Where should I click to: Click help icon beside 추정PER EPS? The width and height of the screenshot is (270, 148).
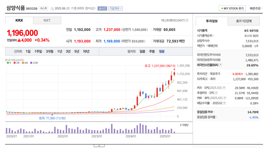pos(216,93)
